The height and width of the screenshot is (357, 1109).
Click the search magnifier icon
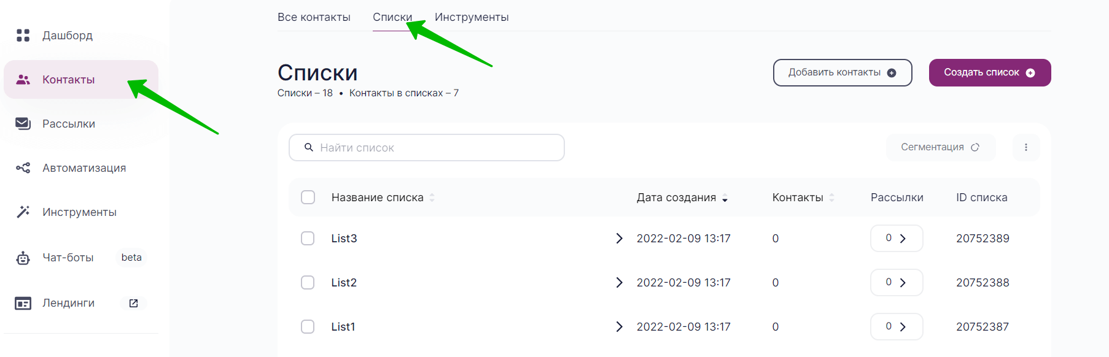pyautogui.click(x=309, y=147)
